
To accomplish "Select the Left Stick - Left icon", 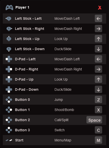I will tap(9, 18).
